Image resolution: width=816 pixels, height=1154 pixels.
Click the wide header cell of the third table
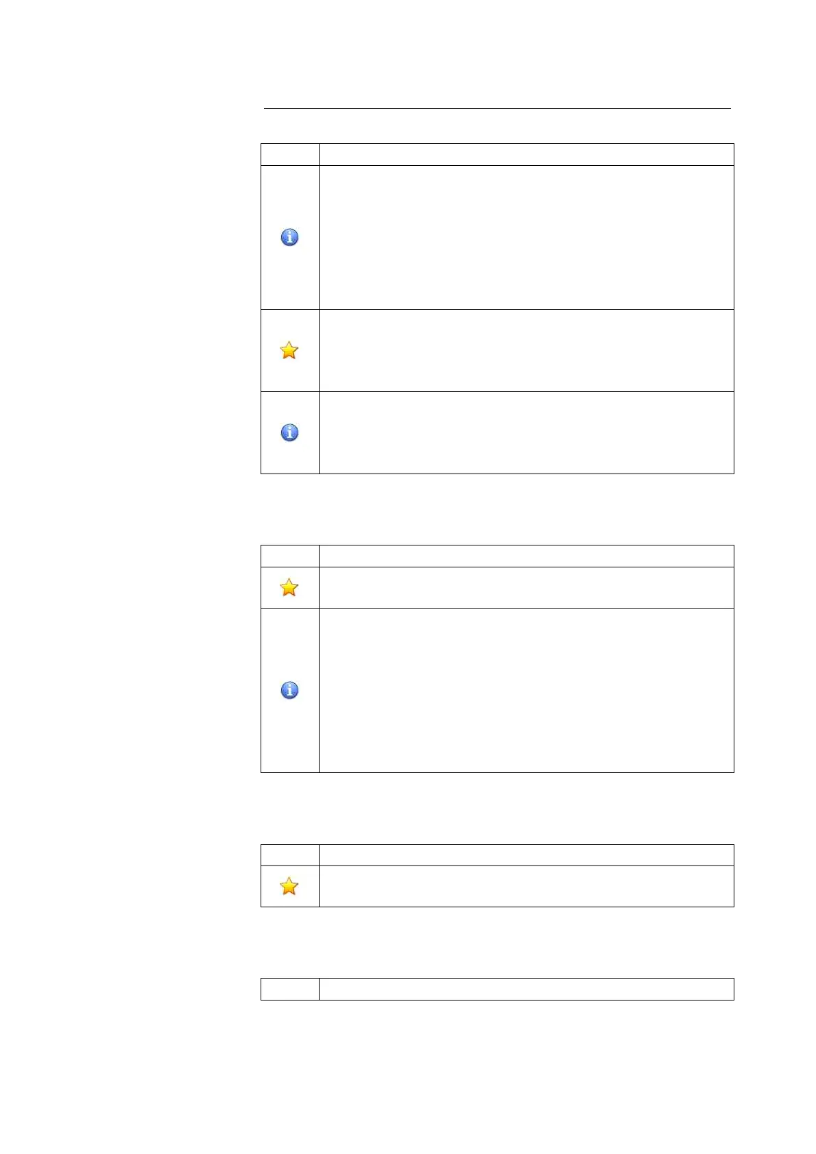(x=526, y=855)
